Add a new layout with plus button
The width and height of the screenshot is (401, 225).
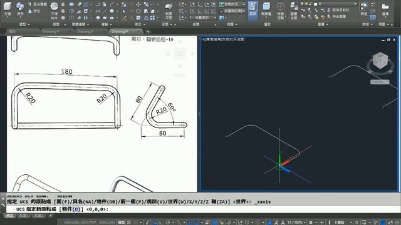click(50, 216)
